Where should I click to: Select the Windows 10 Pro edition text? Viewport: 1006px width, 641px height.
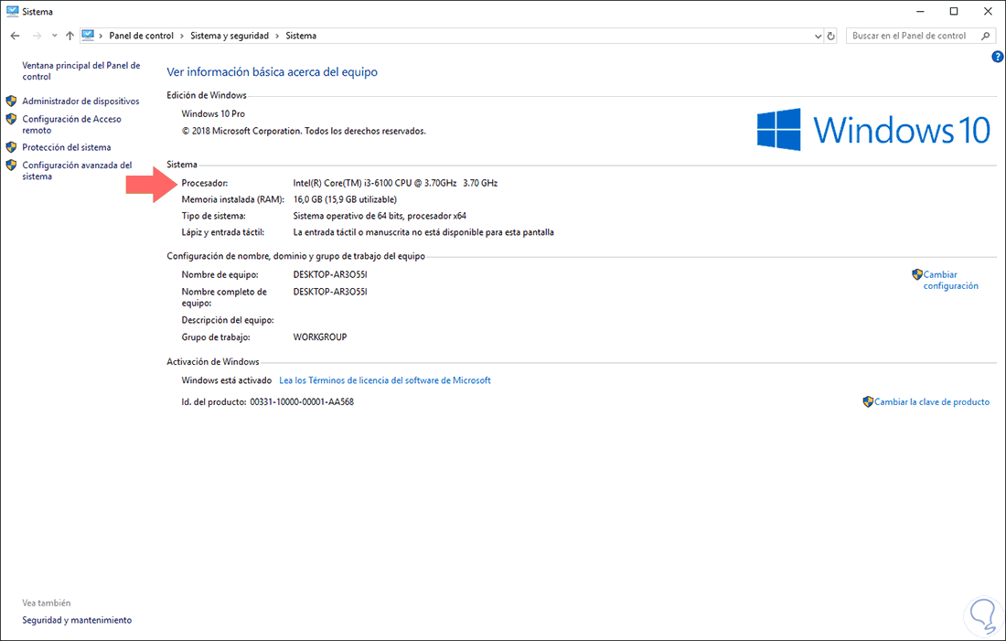point(213,113)
